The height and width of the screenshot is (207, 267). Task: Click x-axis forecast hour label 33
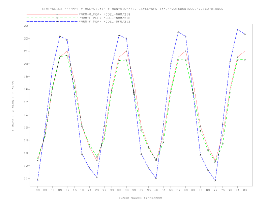coord(119,190)
